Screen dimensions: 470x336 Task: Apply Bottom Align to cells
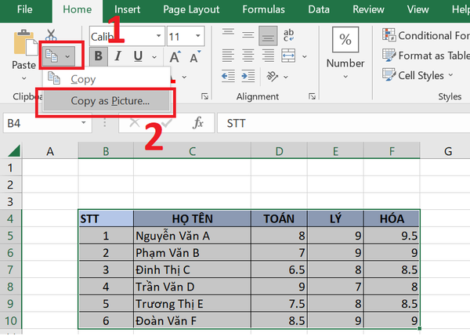coord(268,35)
